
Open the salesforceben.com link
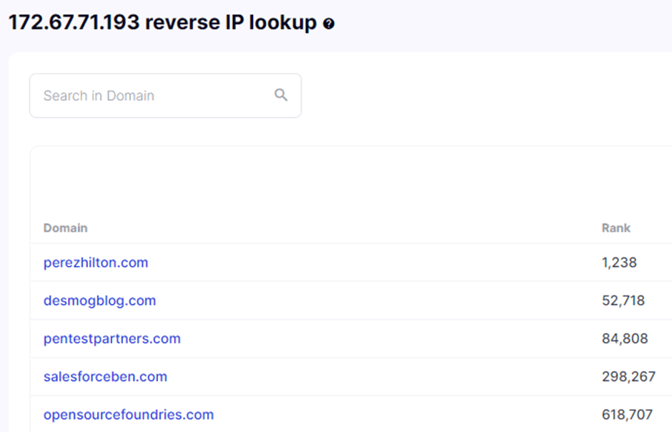pos(105,377)
